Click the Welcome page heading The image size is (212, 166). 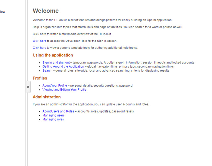pos(45,11)
